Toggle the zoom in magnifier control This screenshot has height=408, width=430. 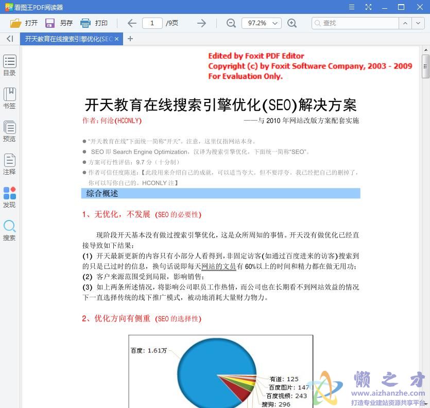pos(293,23)
